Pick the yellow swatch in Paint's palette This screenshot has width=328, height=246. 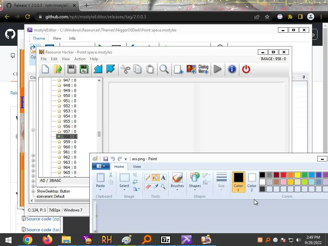[x=298, y=175]
